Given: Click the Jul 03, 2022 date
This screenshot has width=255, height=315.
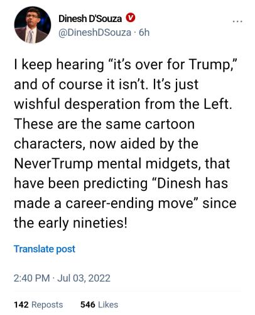Looking at the screenshot, I should click(84, 278).
